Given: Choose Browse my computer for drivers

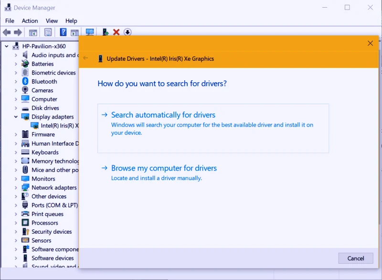Looking at the screenshot, I should coord(164,168).
